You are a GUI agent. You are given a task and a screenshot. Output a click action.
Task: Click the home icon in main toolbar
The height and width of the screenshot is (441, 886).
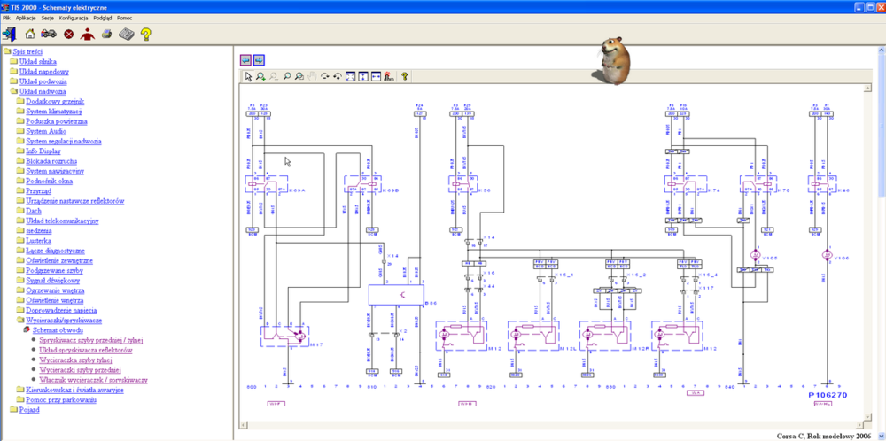(30, 35)
